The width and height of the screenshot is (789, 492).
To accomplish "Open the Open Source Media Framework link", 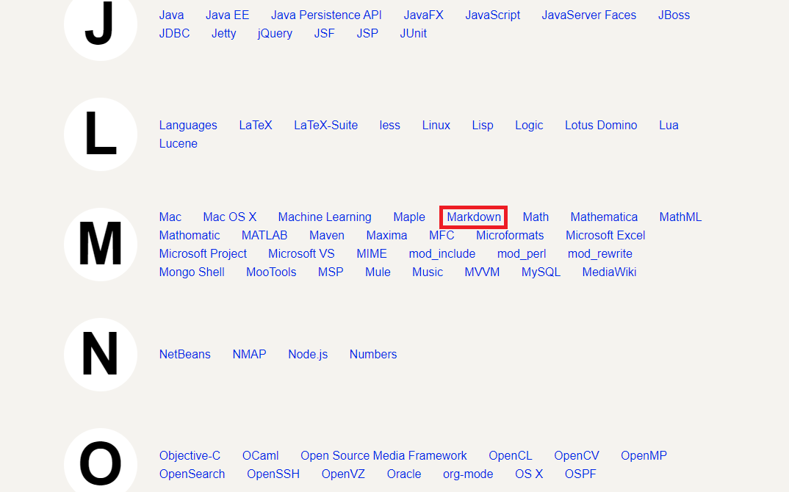I will [x=383, y=456].
